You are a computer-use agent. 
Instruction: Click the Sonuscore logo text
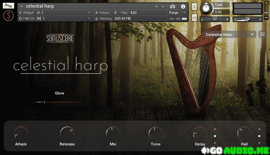point(60,38)
